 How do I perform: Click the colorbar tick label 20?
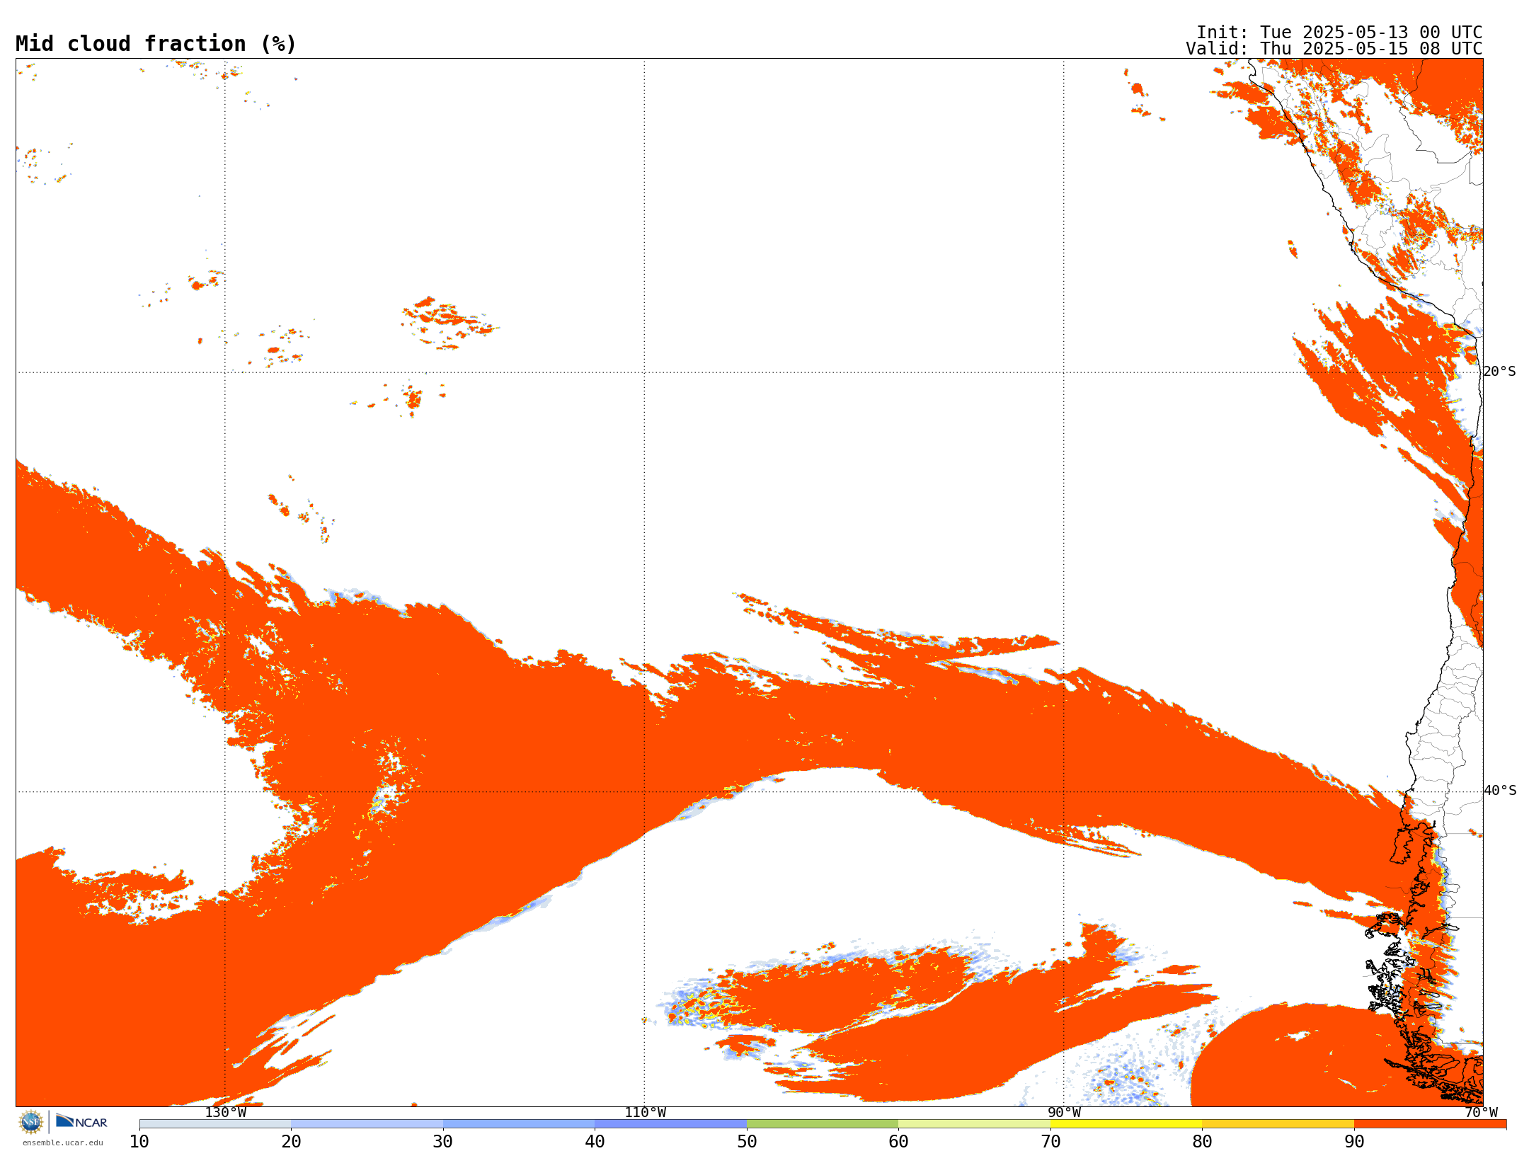(291, 1142)
